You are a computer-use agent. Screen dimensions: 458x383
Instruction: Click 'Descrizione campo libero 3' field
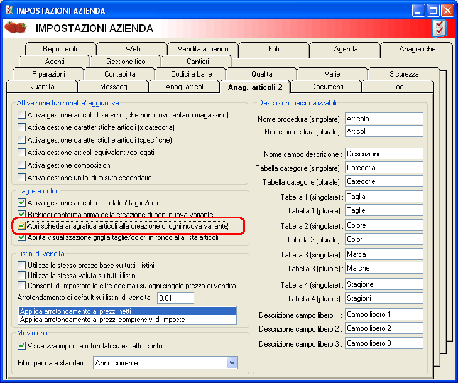coord(384,343)
